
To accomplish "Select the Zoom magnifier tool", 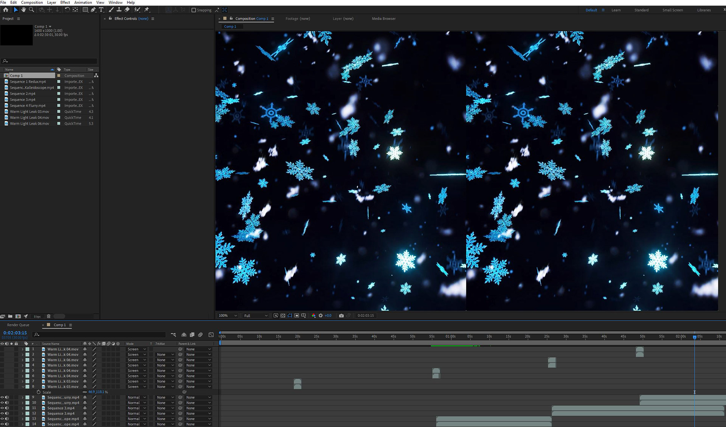I will (x=31, y=10).
